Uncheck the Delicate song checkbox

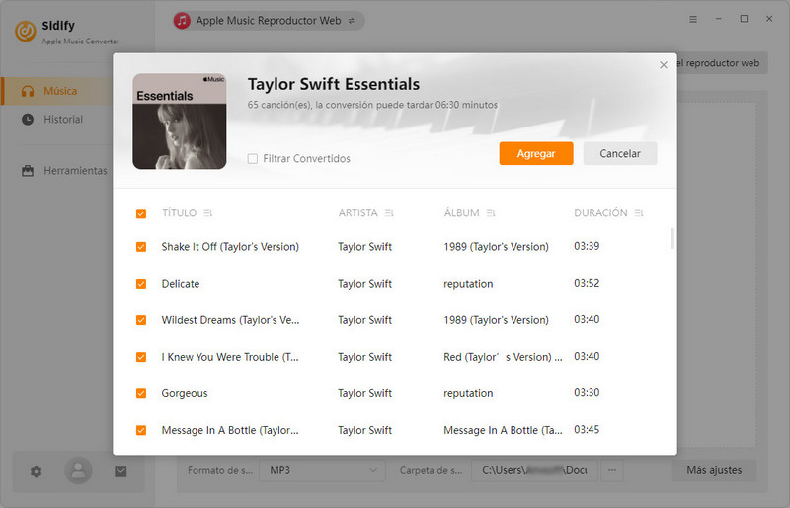[141, 284]
